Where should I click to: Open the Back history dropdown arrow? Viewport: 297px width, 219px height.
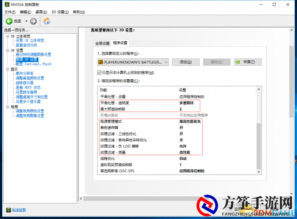click(26, 21)
